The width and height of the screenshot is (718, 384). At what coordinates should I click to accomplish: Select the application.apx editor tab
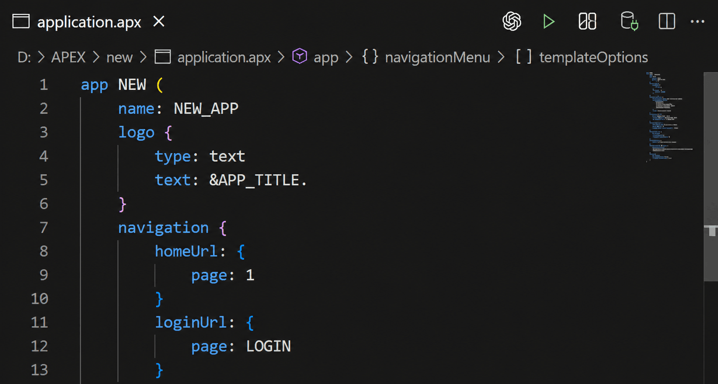(89, 21)
